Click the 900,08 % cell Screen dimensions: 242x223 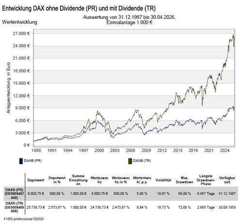tap(57, 194)
